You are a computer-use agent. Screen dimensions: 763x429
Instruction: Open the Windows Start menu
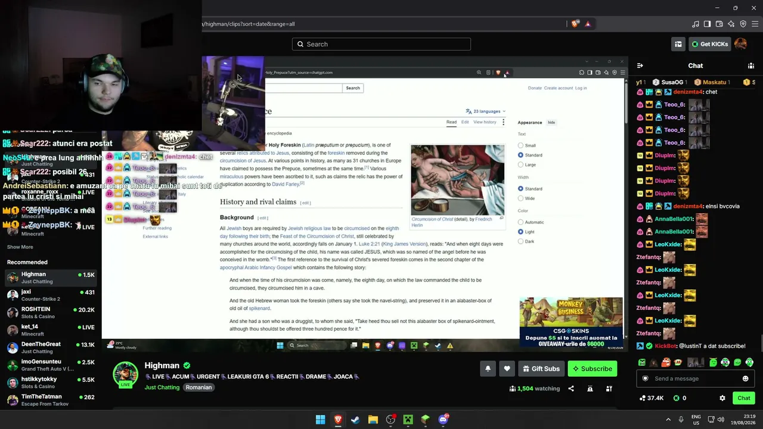(x=320, y=419)
